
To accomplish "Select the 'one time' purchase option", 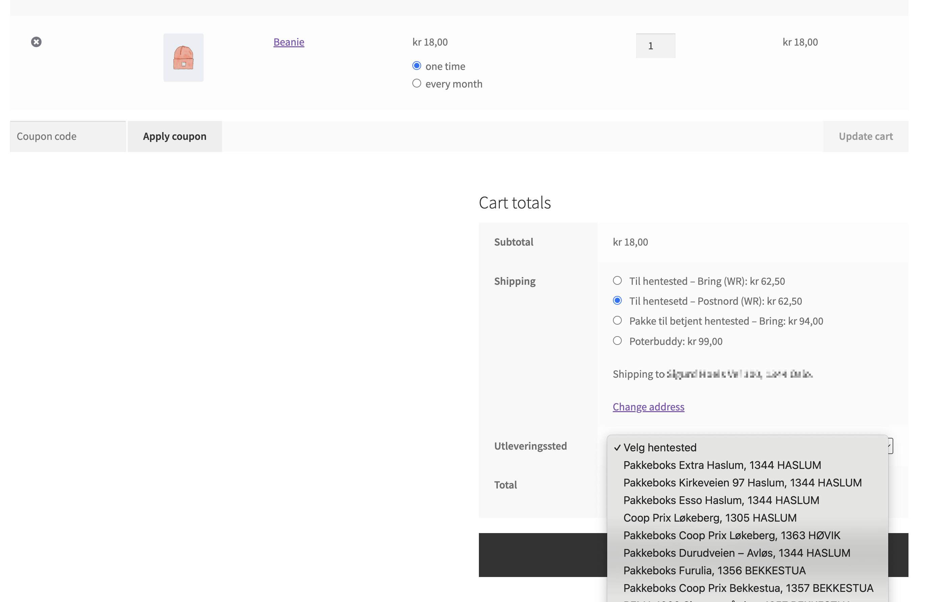I will click(x=416, y=66).
